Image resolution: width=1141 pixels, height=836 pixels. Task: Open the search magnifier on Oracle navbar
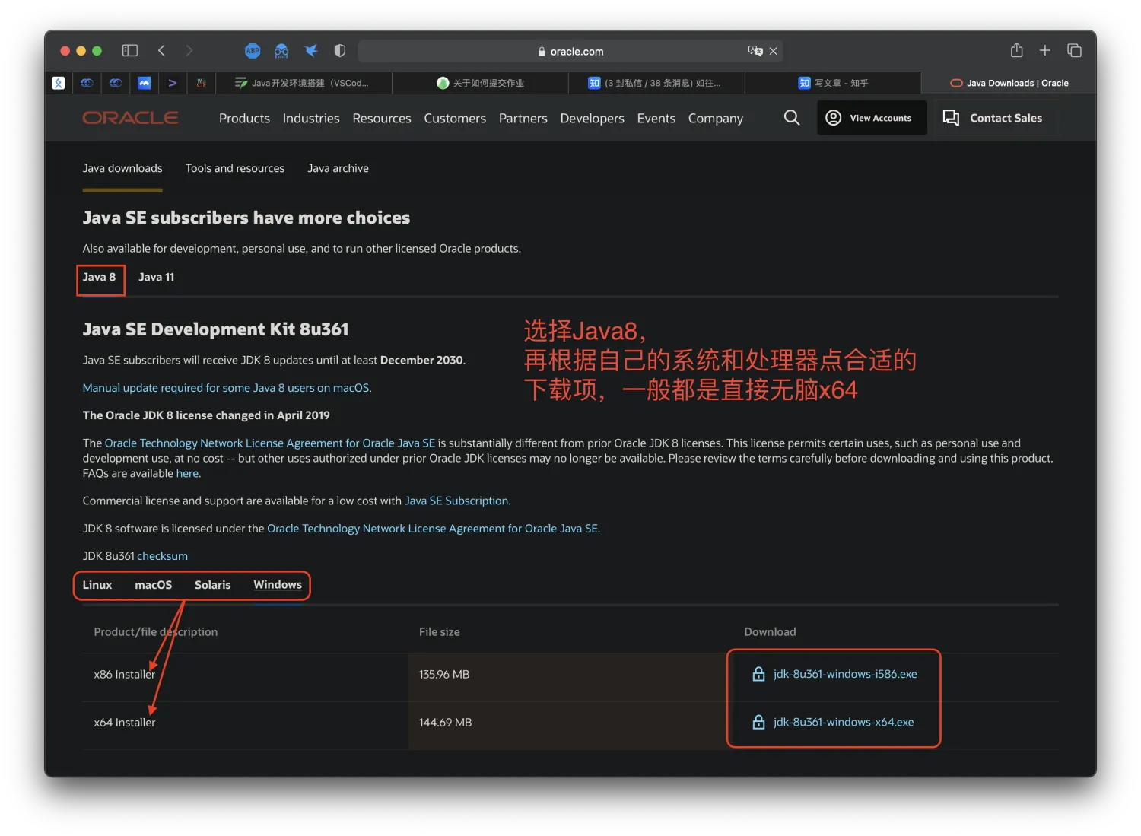click(791, 118)
